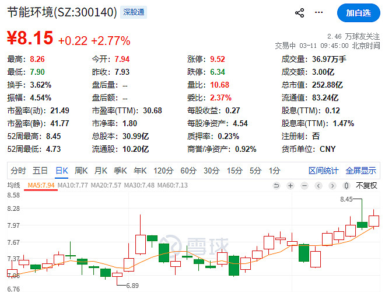Switch to 五日 chart tab
This screenshot has width=385, height=292.
click(40, 171)
